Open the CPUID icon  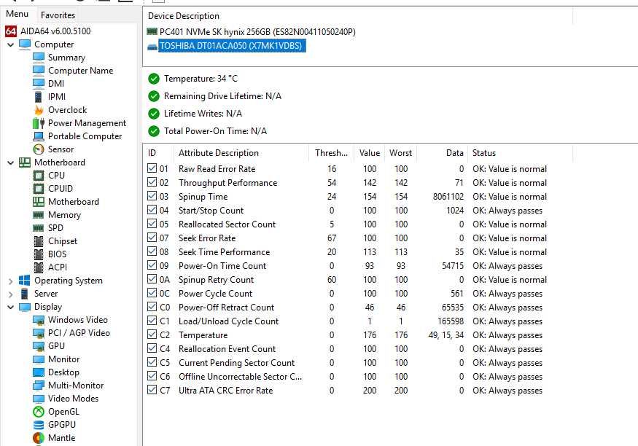tap(38, 188)
